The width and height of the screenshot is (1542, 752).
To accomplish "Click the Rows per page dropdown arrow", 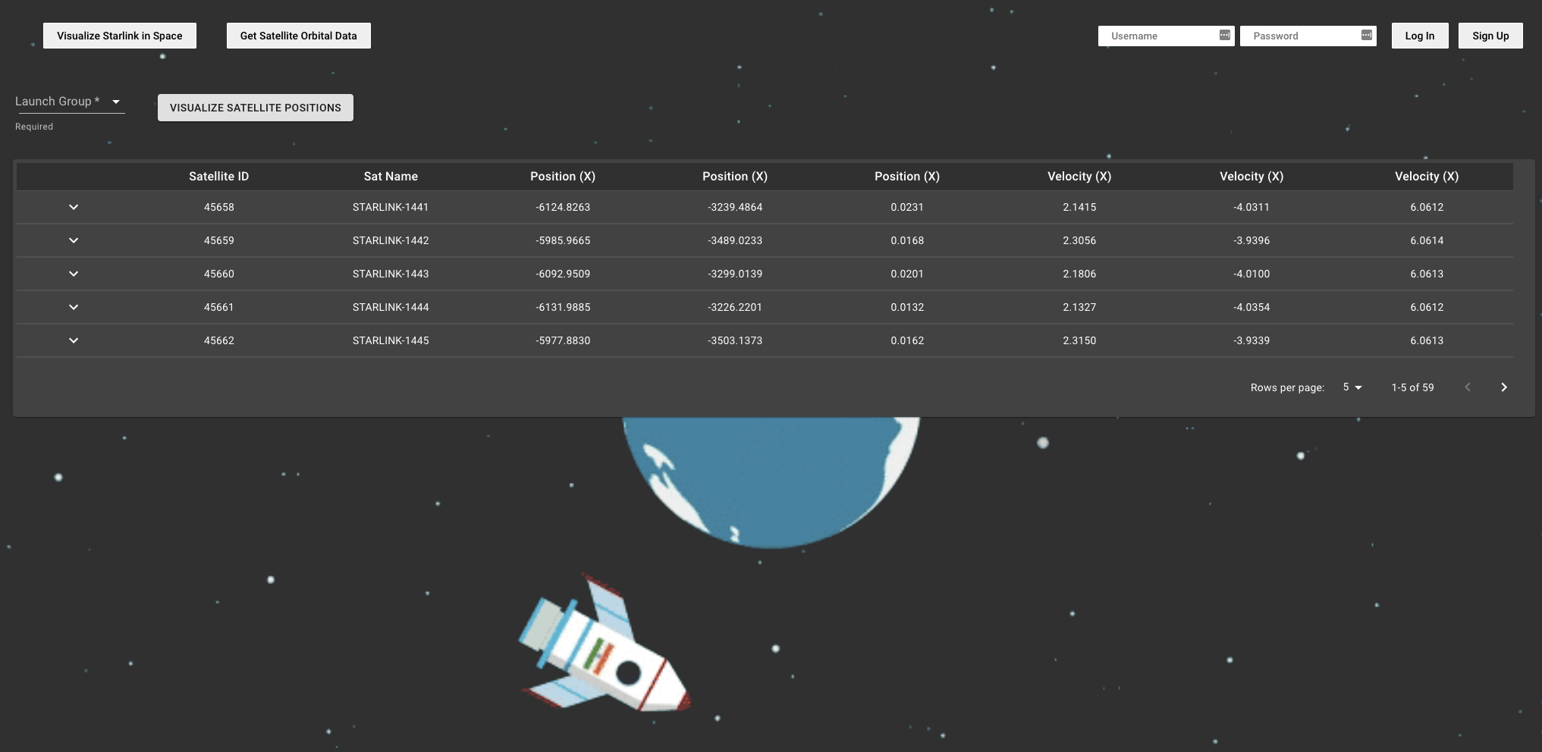I will click(1358, 387).
